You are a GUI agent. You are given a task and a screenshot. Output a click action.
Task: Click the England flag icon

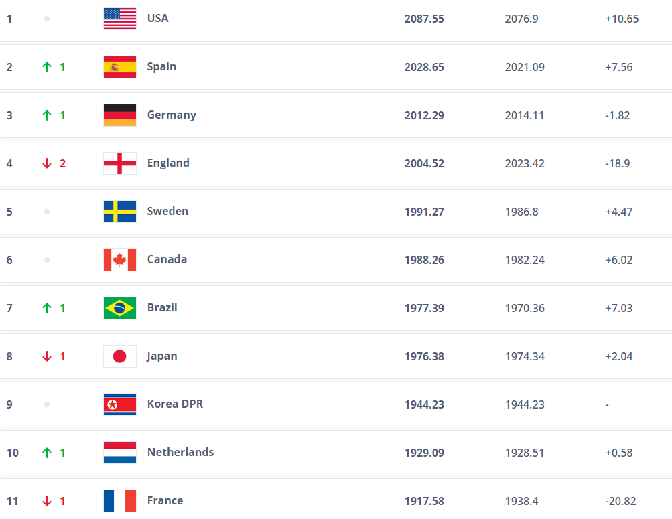pos(120,163)
